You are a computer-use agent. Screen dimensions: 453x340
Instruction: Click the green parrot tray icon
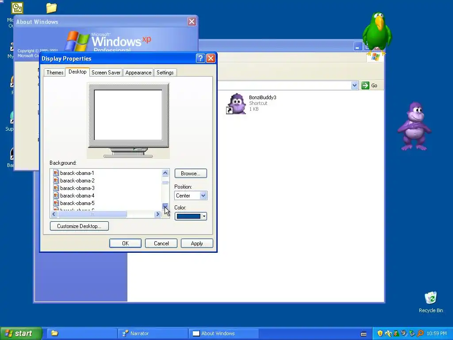point(396,333)
